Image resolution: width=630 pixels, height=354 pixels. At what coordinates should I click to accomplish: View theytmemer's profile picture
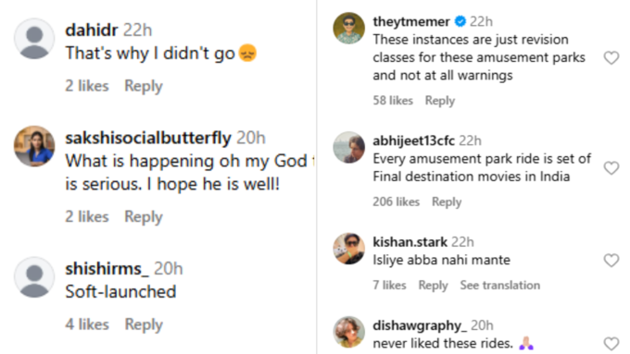click(348, 28)
